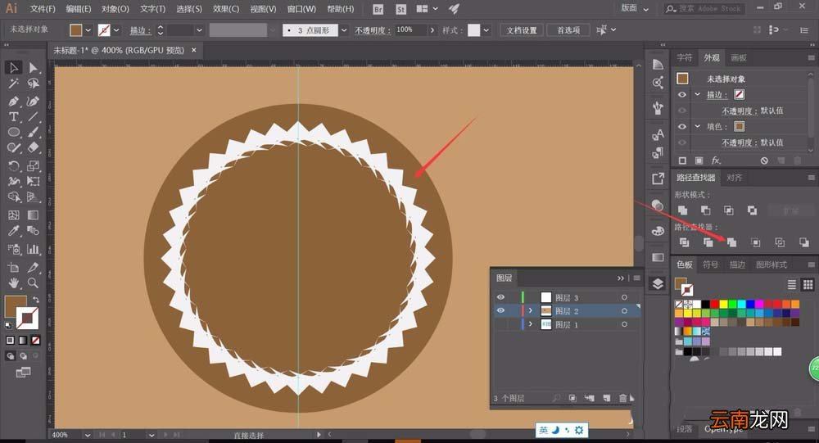This screenshot has width=819, height=443.
Task: Open the 文件(F) menu
Action: click(x=43, y=9)
